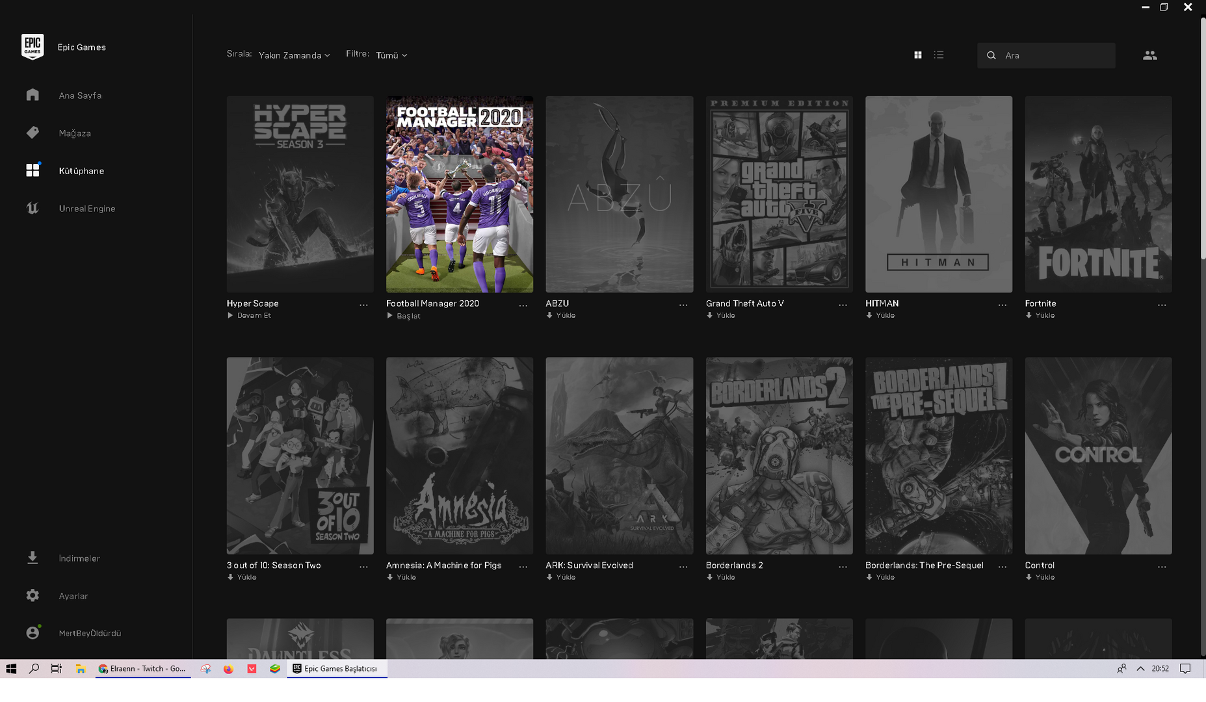Open Dauntless partially visible cover
1206x702 pixels.
(x=300, y=639)
